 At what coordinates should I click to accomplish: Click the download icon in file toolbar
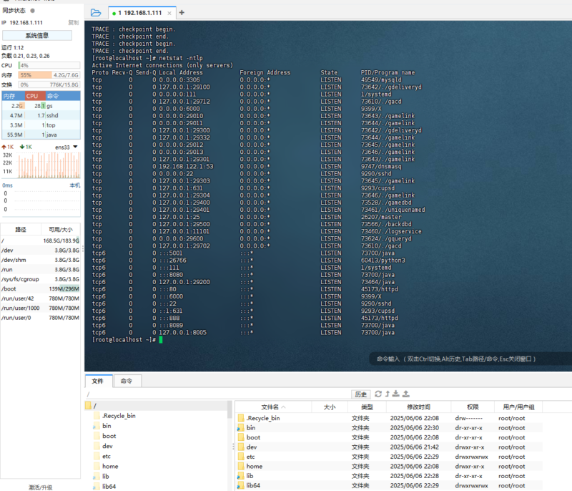[x=397, y=394]
